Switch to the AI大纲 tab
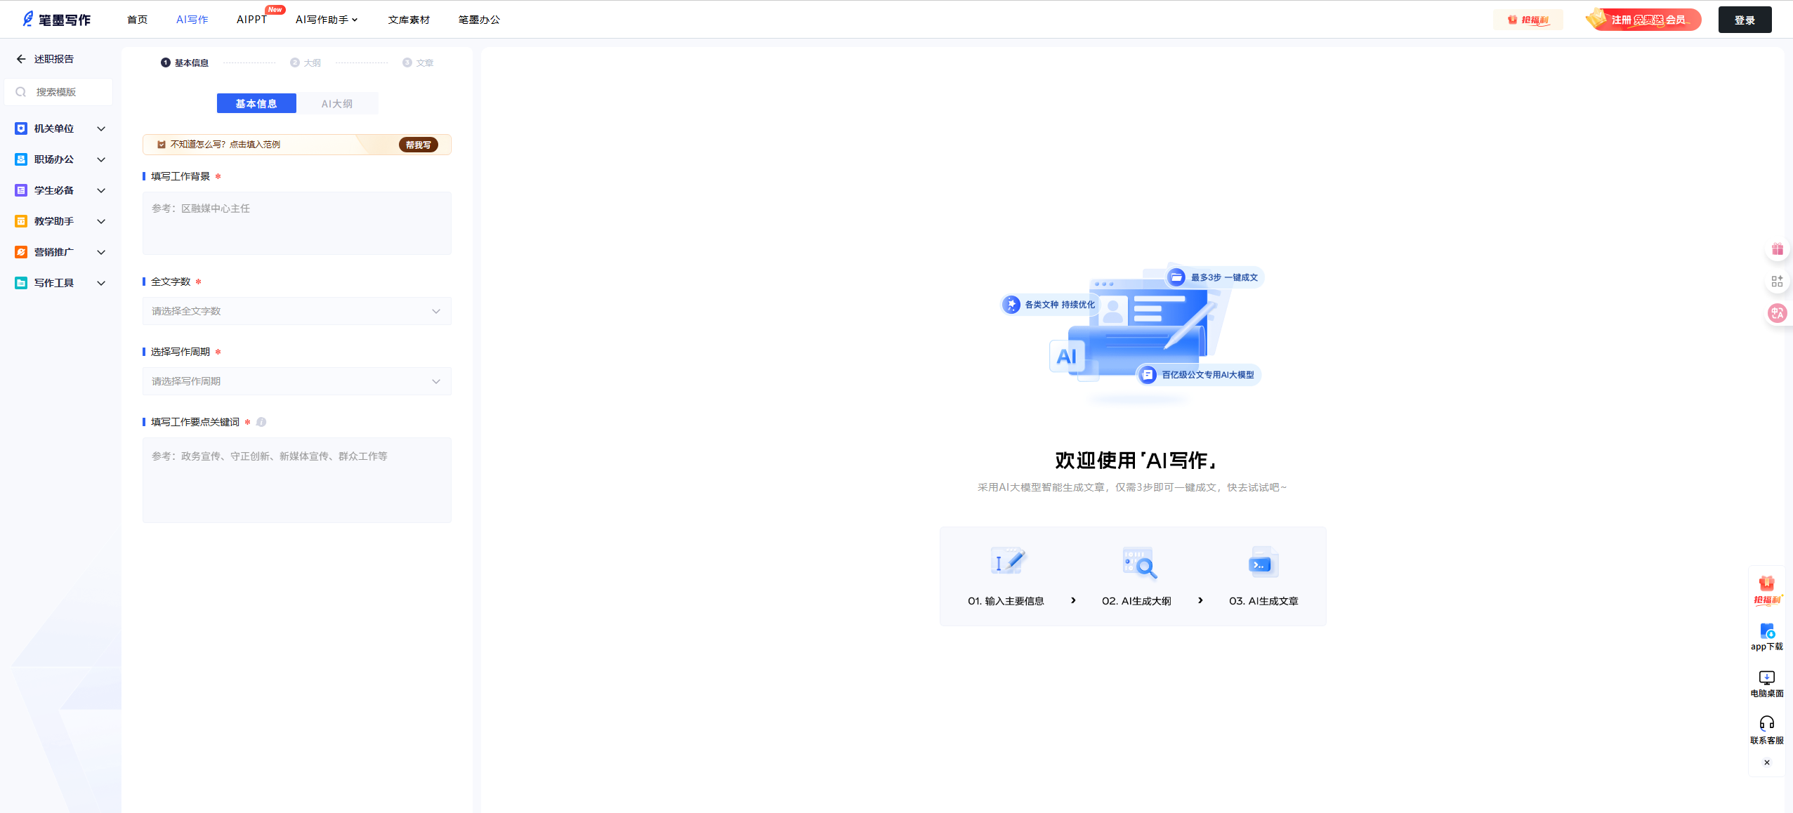1793x813 pixels. coord(337,103)
